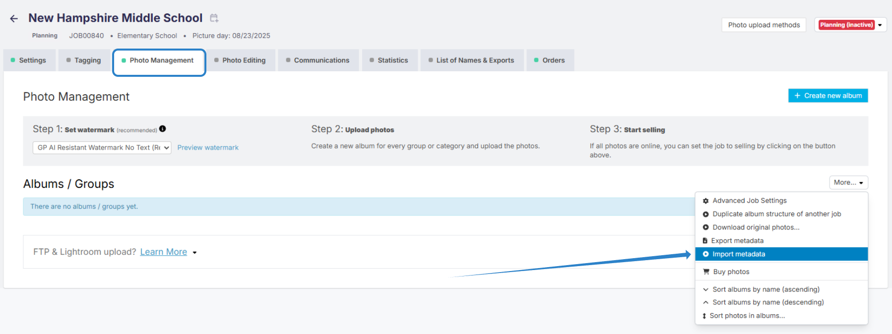892x334 pixels.
Task: Click the New Hampshire Middle School title
Action: (116, 18)
